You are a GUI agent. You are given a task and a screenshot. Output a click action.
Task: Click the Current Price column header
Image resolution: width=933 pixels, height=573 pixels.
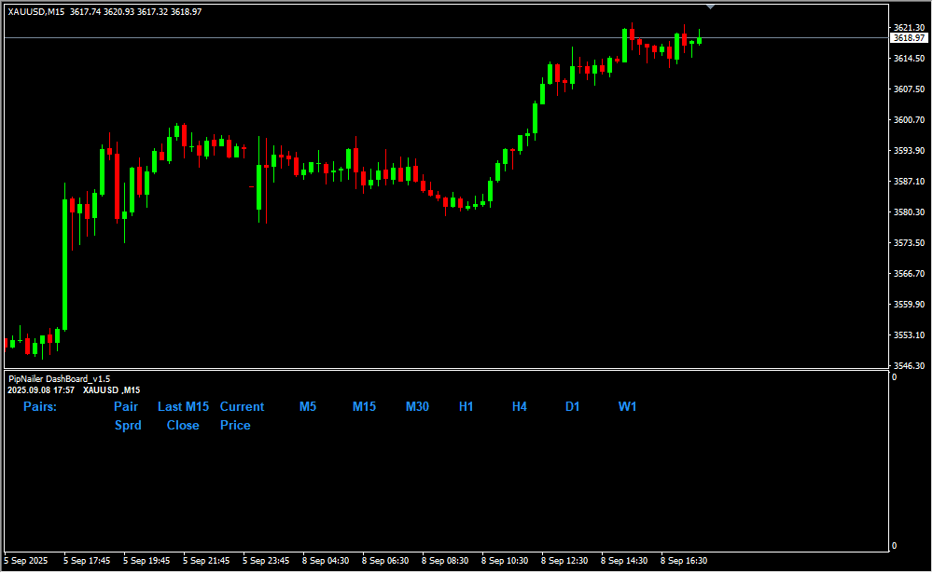(x=241, y=416)
